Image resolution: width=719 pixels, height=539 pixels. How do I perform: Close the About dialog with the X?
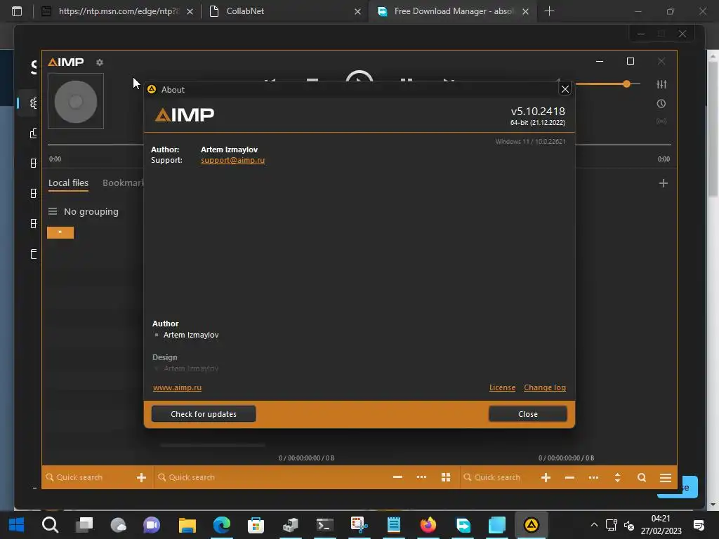[565, 89]
